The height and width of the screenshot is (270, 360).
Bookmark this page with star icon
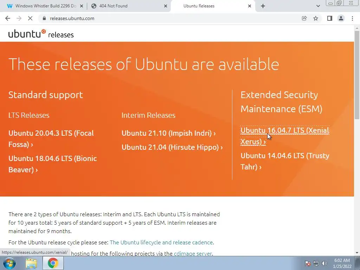316,18
